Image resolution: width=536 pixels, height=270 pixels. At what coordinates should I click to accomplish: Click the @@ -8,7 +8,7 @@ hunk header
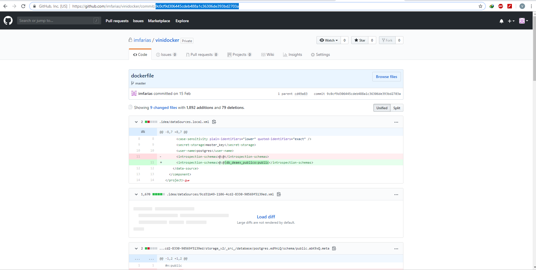click(174, 132)
